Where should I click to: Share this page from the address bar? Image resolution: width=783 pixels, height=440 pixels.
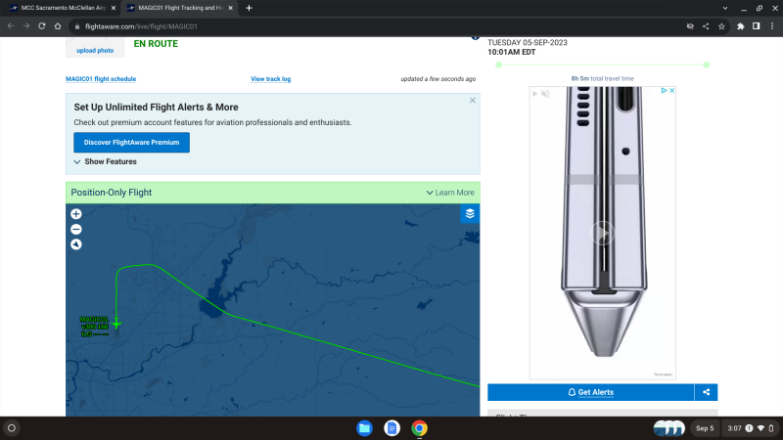coord(706,26)
